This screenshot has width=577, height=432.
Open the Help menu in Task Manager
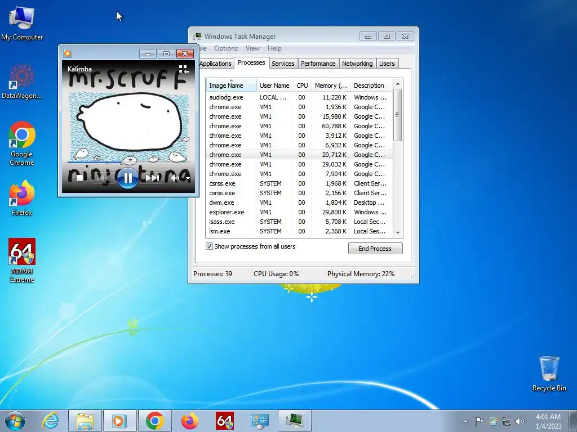coord(274,48)
